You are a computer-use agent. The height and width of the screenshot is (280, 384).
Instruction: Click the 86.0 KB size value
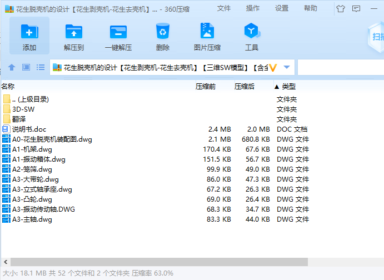coord(219,179)
